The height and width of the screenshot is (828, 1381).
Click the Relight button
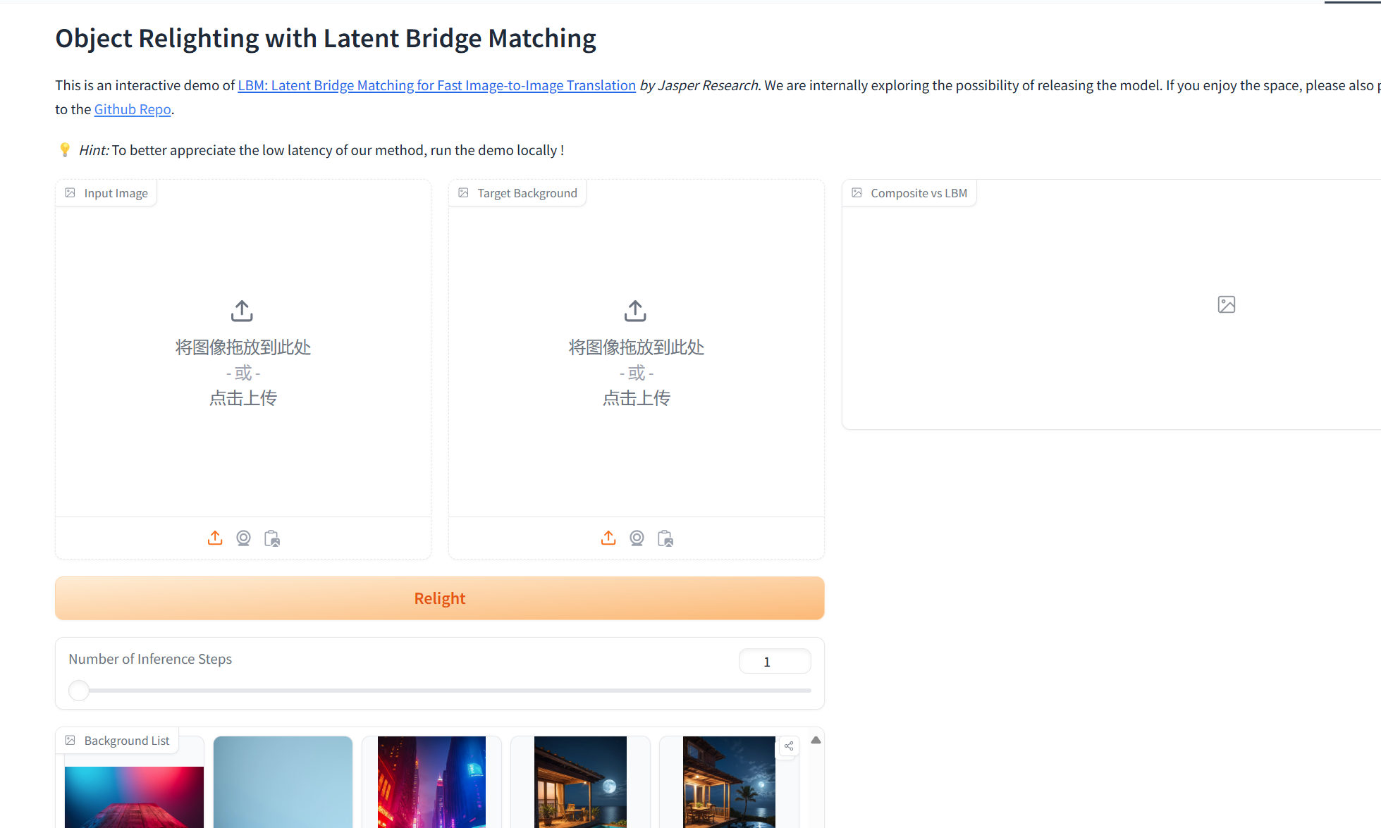coord(440,598)
